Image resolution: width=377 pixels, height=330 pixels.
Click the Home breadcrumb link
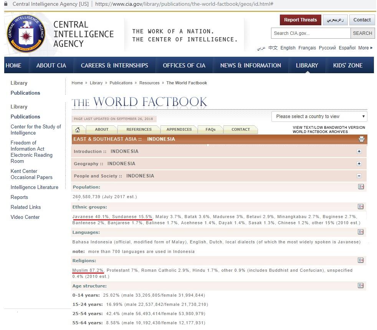[x=77, y=83]
